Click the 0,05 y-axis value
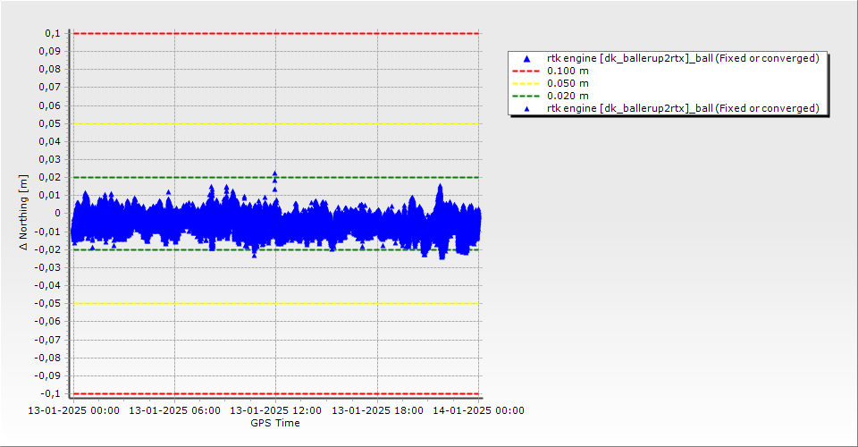This screenshot has height=447, width=858. click(50, 123)
